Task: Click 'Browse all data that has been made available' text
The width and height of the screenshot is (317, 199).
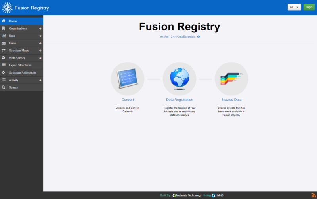Action: tap(231, 112)
